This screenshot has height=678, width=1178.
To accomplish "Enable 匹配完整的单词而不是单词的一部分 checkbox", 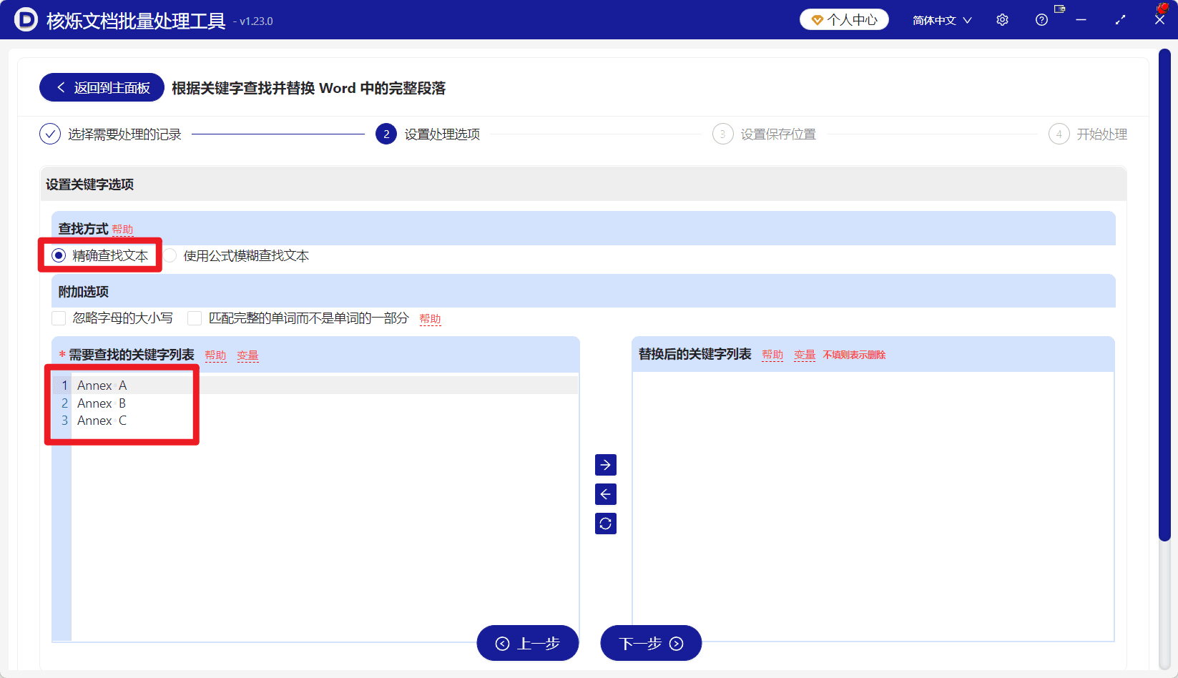I will (195, 318).
